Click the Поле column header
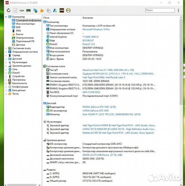The height and width of the screenshot is (186, 185). pos(46,18)
